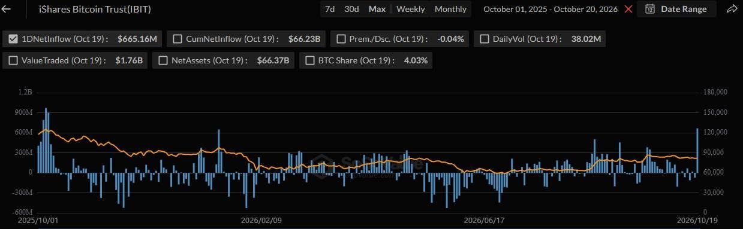Click the $66.23B cumulative inflow value
The height and width of the screenshot is (229, 743).
click(305, 39)
